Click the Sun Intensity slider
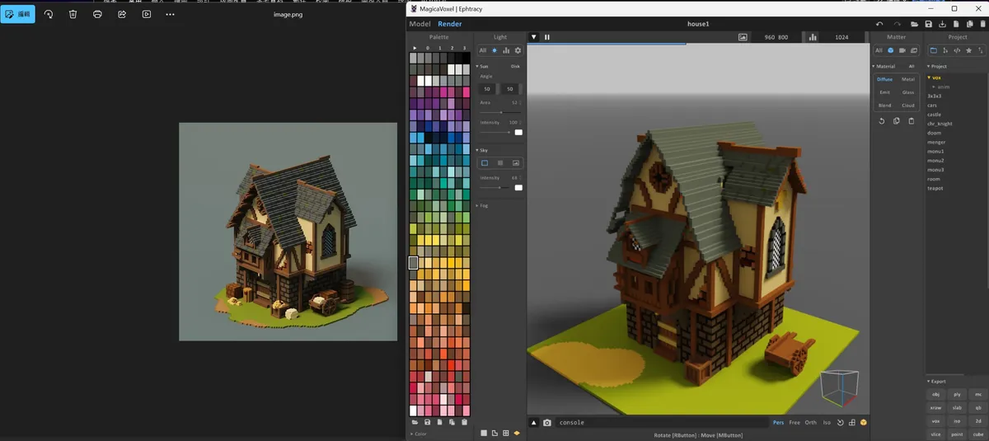This screenshot has width=989, height=441. point(495,132)
